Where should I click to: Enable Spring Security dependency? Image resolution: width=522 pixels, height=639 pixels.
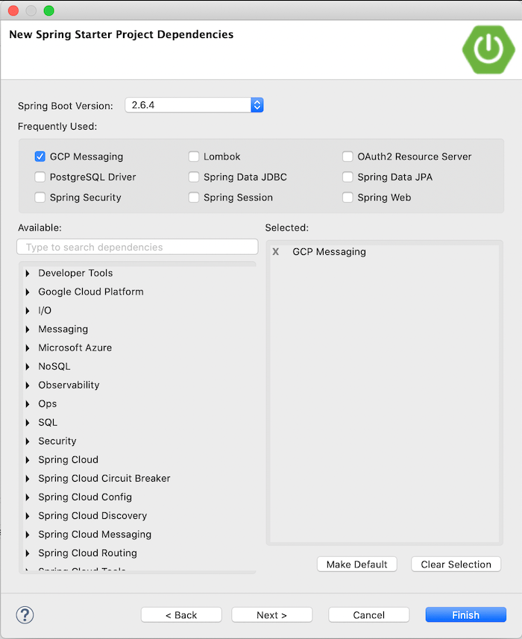(40, 198)
